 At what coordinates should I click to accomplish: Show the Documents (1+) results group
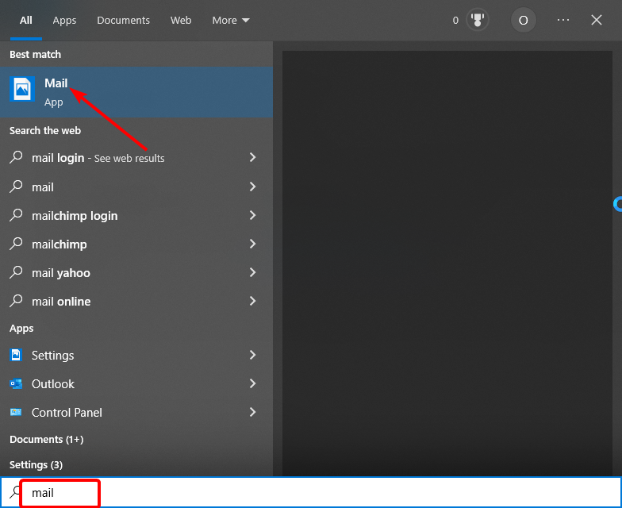tap(46, 440)
